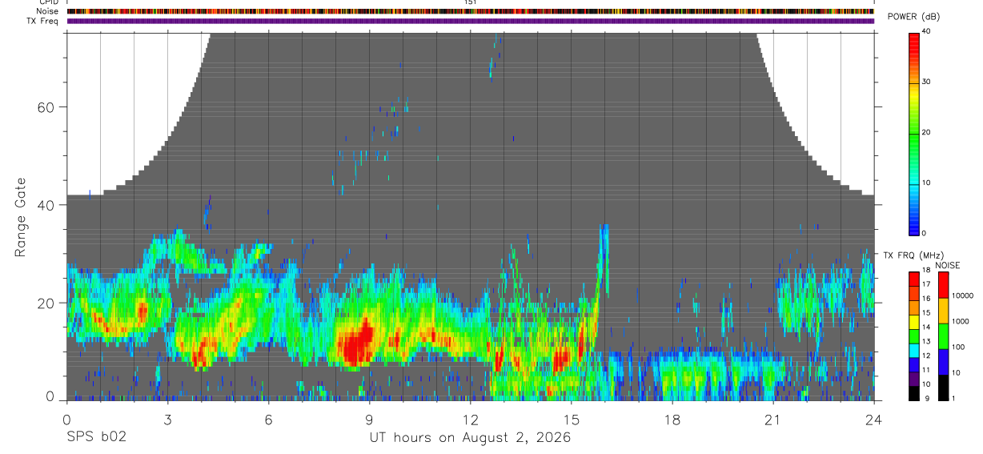Click the Noise strip at top
The width and height of the screenshot is (983, 454).
point(471,11)
